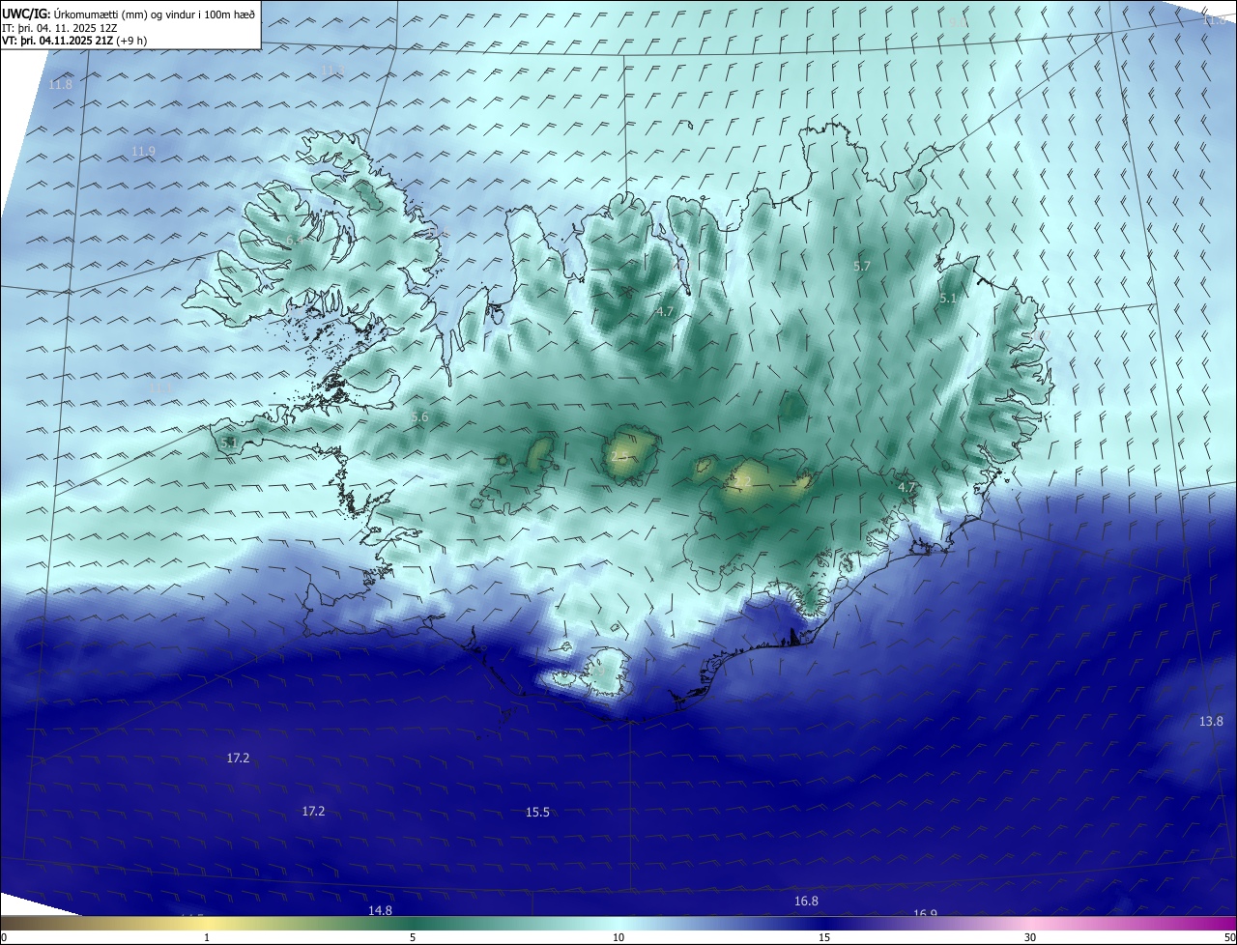Click the 5.6 value label
The image size is (1237, 945).
419,417
